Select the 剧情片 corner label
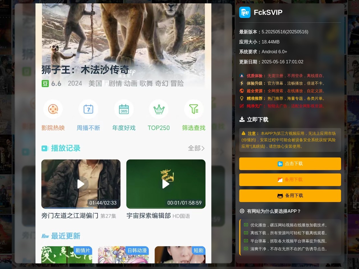 click(x=83, y=251)
